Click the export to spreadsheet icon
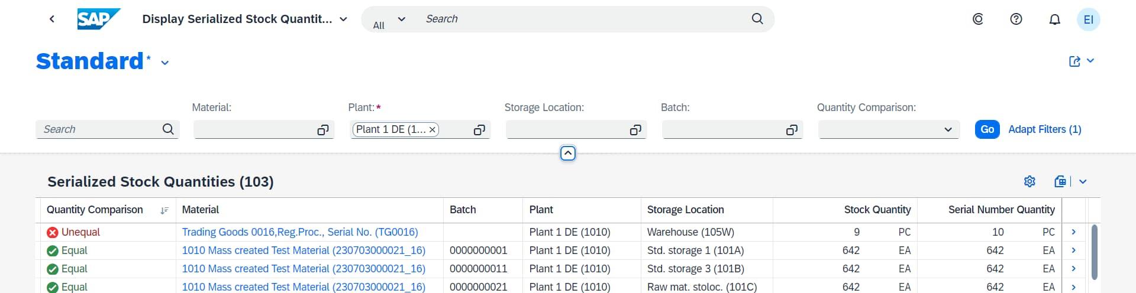 click(x=1060, y=181)
